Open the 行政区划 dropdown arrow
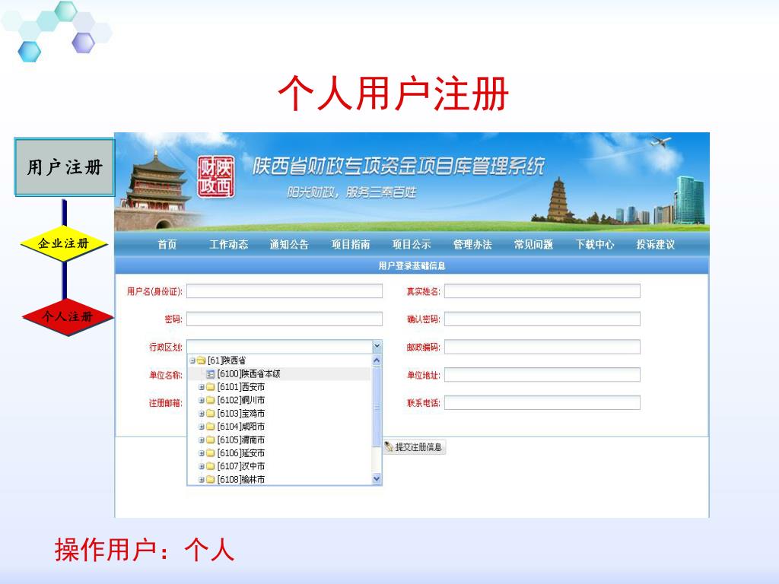The image size is (779, 584). pyautogui.click(x=377, y=347)
